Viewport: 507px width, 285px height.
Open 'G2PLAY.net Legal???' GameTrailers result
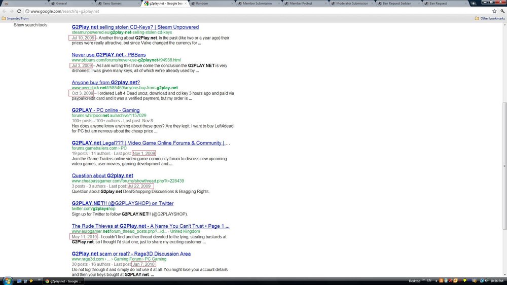click(151, 143)
